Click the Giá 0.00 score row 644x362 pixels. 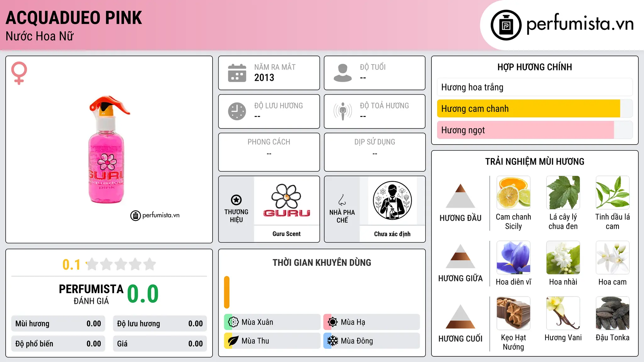160,344
